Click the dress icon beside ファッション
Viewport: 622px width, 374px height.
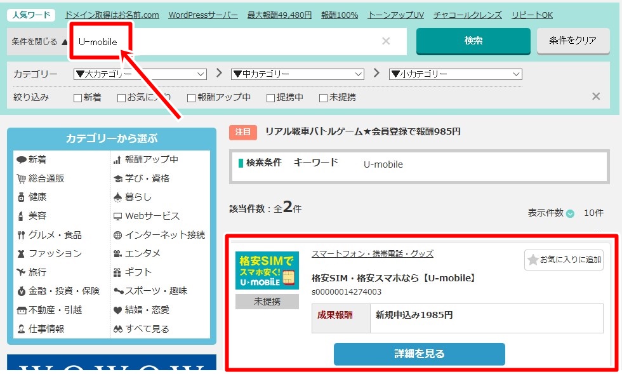coord(22,254)
